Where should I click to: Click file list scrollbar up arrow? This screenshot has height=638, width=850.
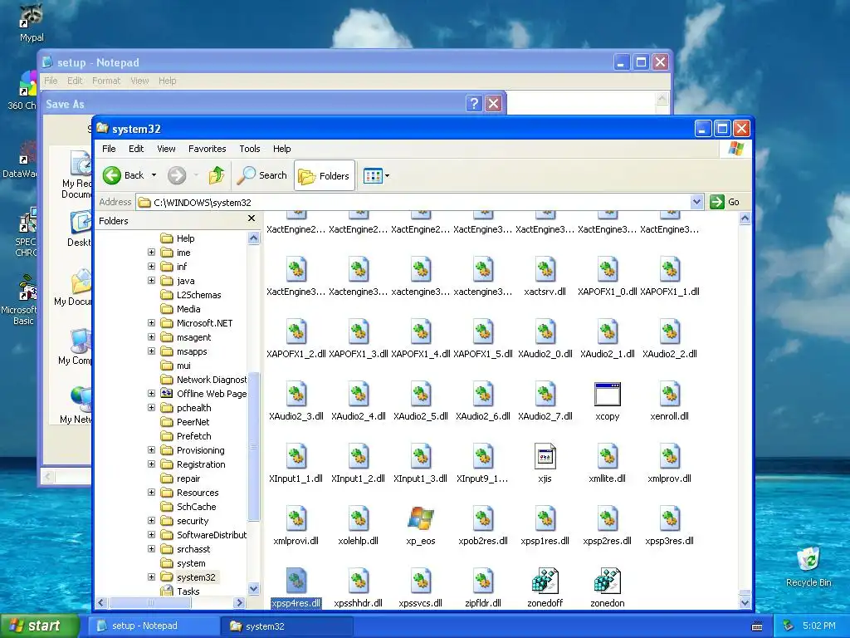tap(745, 218)
